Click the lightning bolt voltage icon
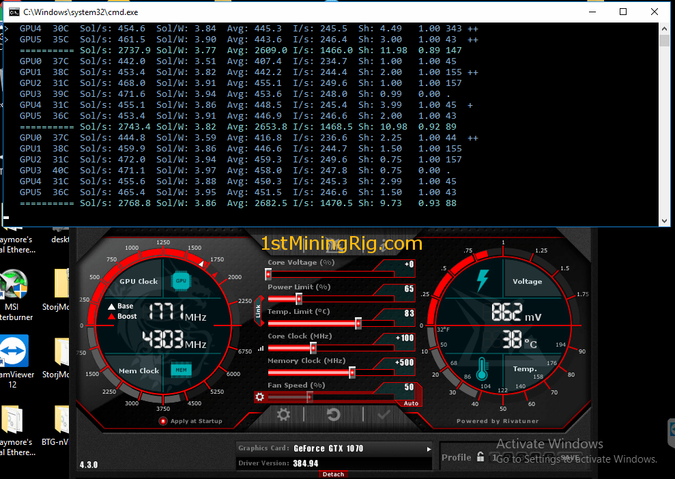Viewport: 675px width, 479px height. [x=483, y=280]
